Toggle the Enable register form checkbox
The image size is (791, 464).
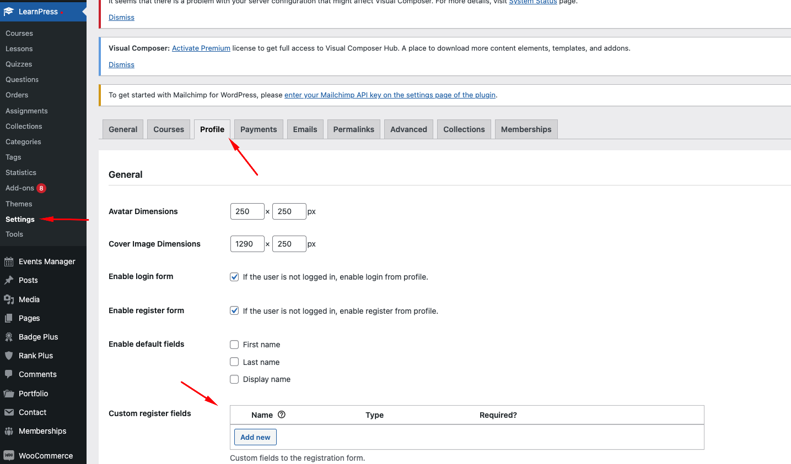[x=234, y=310]
